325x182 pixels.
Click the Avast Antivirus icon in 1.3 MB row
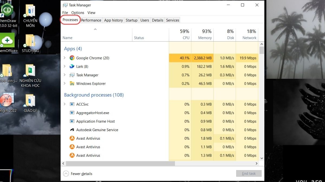(x=72, y=155)
